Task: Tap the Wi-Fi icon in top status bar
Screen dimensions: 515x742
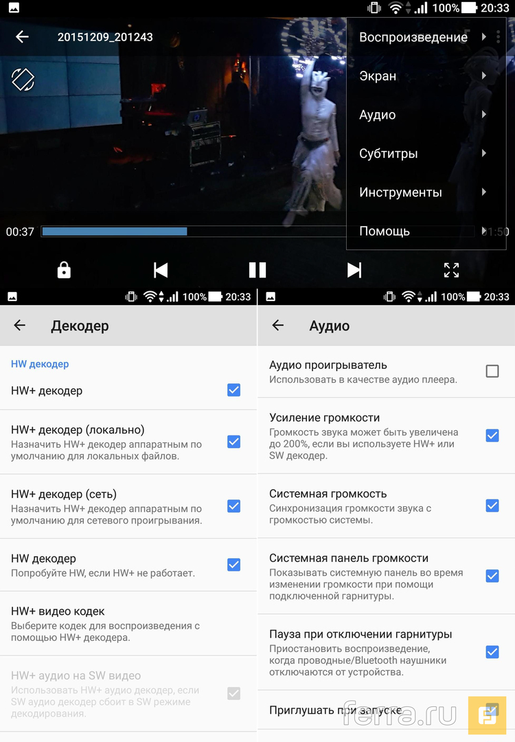Action: coord(395,8)
